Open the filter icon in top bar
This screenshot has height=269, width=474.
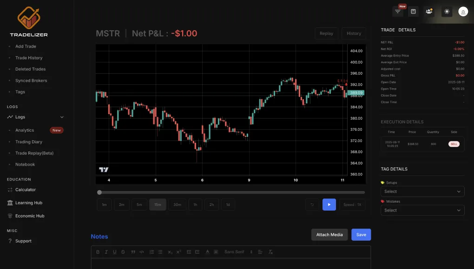(397, 12)
